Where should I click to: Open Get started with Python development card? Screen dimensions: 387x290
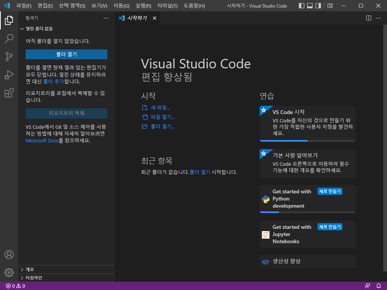pos(308,199)
